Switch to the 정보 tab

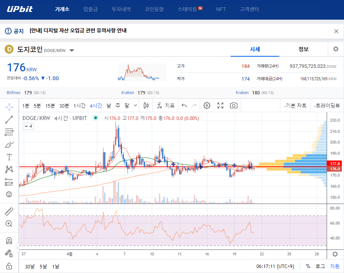304,49
